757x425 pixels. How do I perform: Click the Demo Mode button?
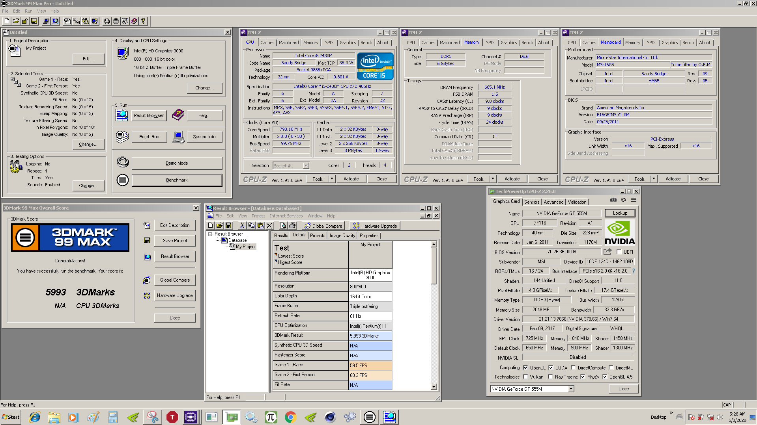click(x=177, y=163)
